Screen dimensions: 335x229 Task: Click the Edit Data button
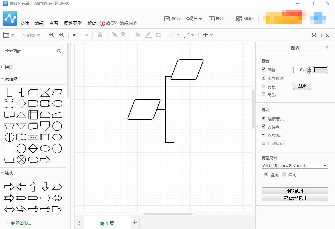point(295,191)
